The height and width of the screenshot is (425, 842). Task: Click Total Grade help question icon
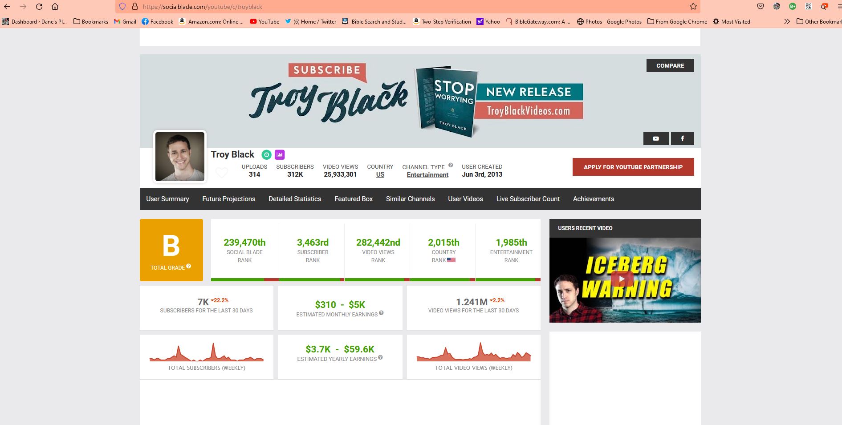189,266
